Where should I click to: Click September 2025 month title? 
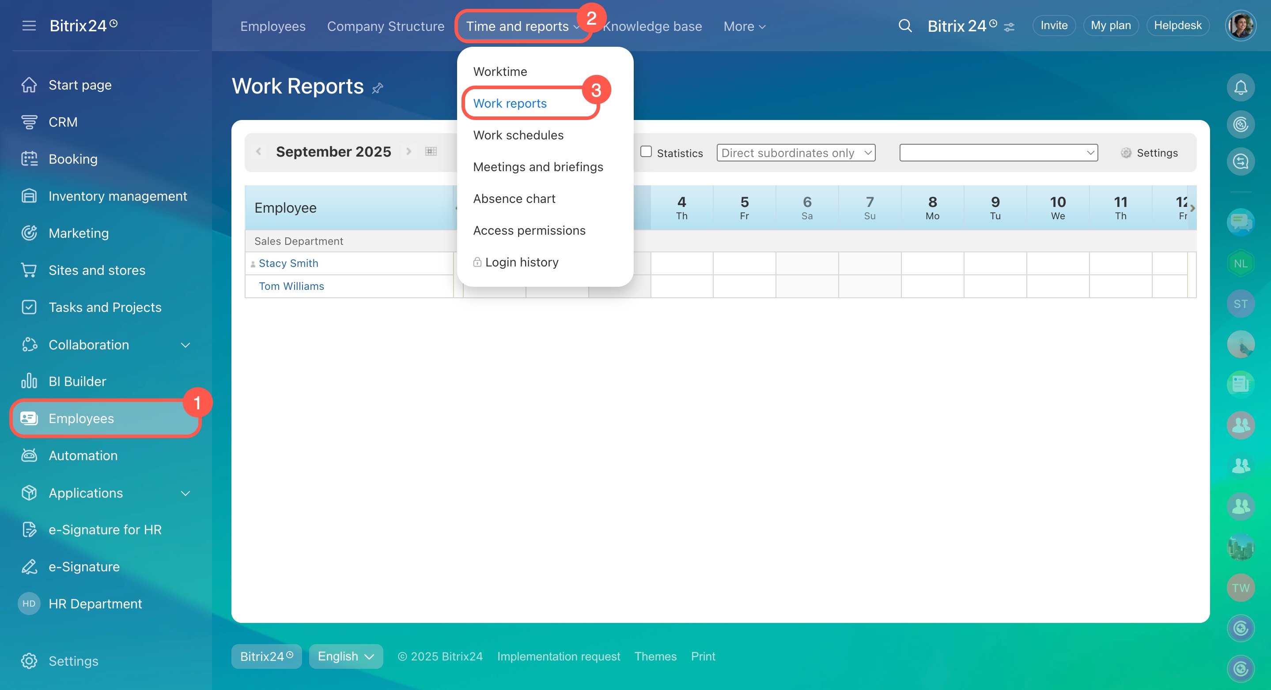pyautogui.click(x=333, y=151)
